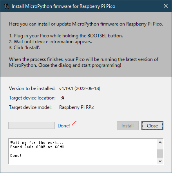Click the 'Done!' line in the log
The width and height of the screenshot is (172, 173).
[16, 156]
